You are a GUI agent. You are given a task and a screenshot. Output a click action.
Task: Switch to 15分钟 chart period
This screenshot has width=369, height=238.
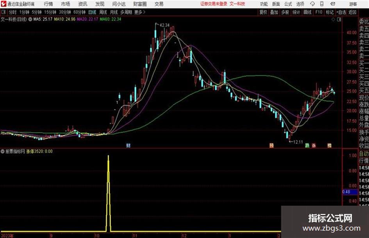[50, 12]
